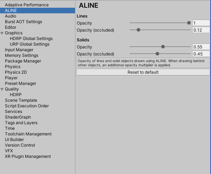Click the Lines occluded opacity slider handle

click(x=138, y=30)
